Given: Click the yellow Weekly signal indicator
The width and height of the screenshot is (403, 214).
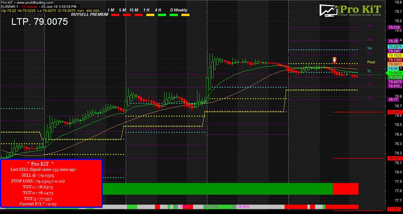Looking at the screenshot, I should tap(185, 14).
